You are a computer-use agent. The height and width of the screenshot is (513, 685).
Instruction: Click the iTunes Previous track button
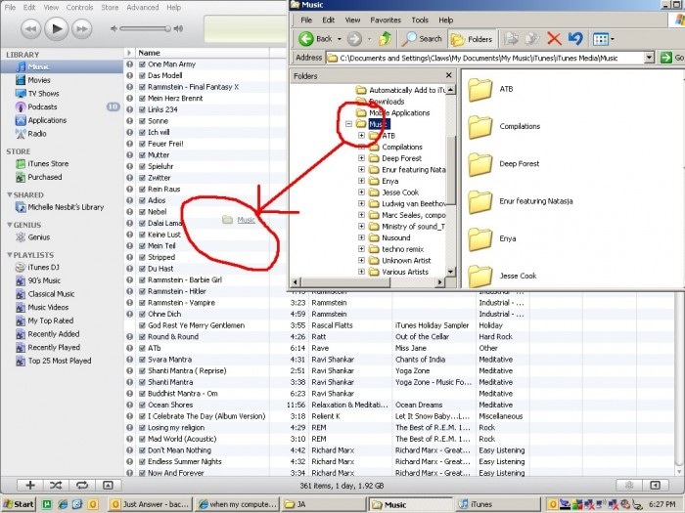(x=30, y=29)
